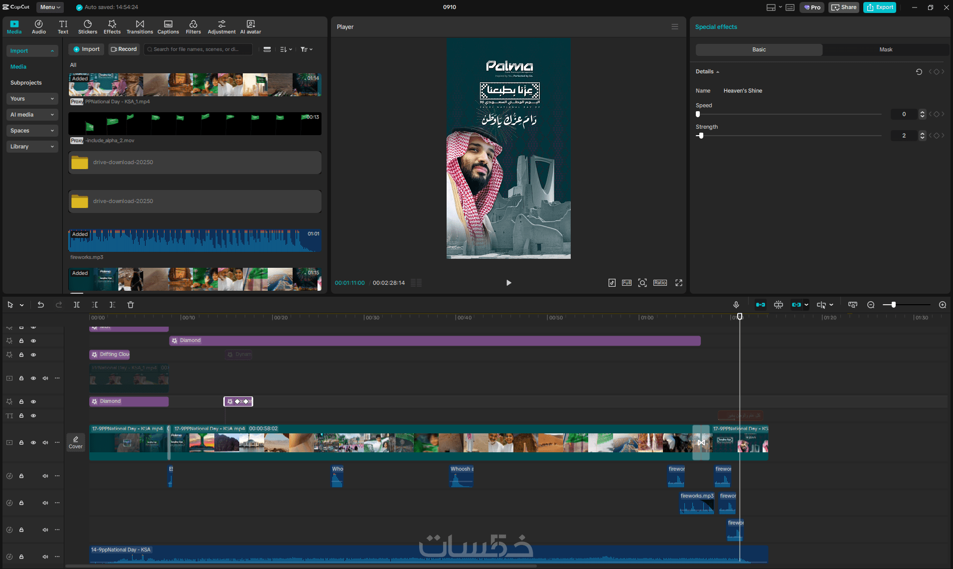Open the keyboard shortcuts icon in title bar

(x=790, y=7)
